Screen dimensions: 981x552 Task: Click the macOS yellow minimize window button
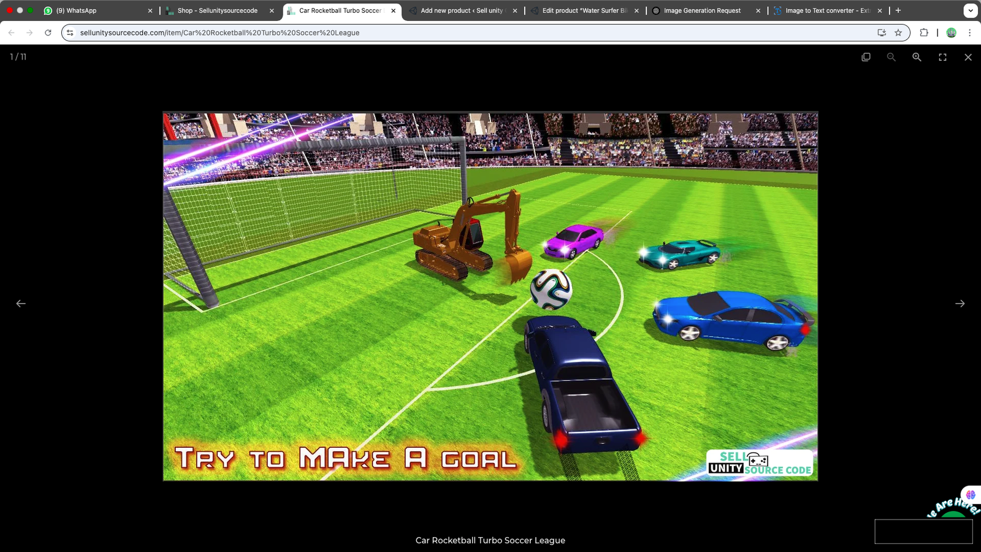[20, 10]
